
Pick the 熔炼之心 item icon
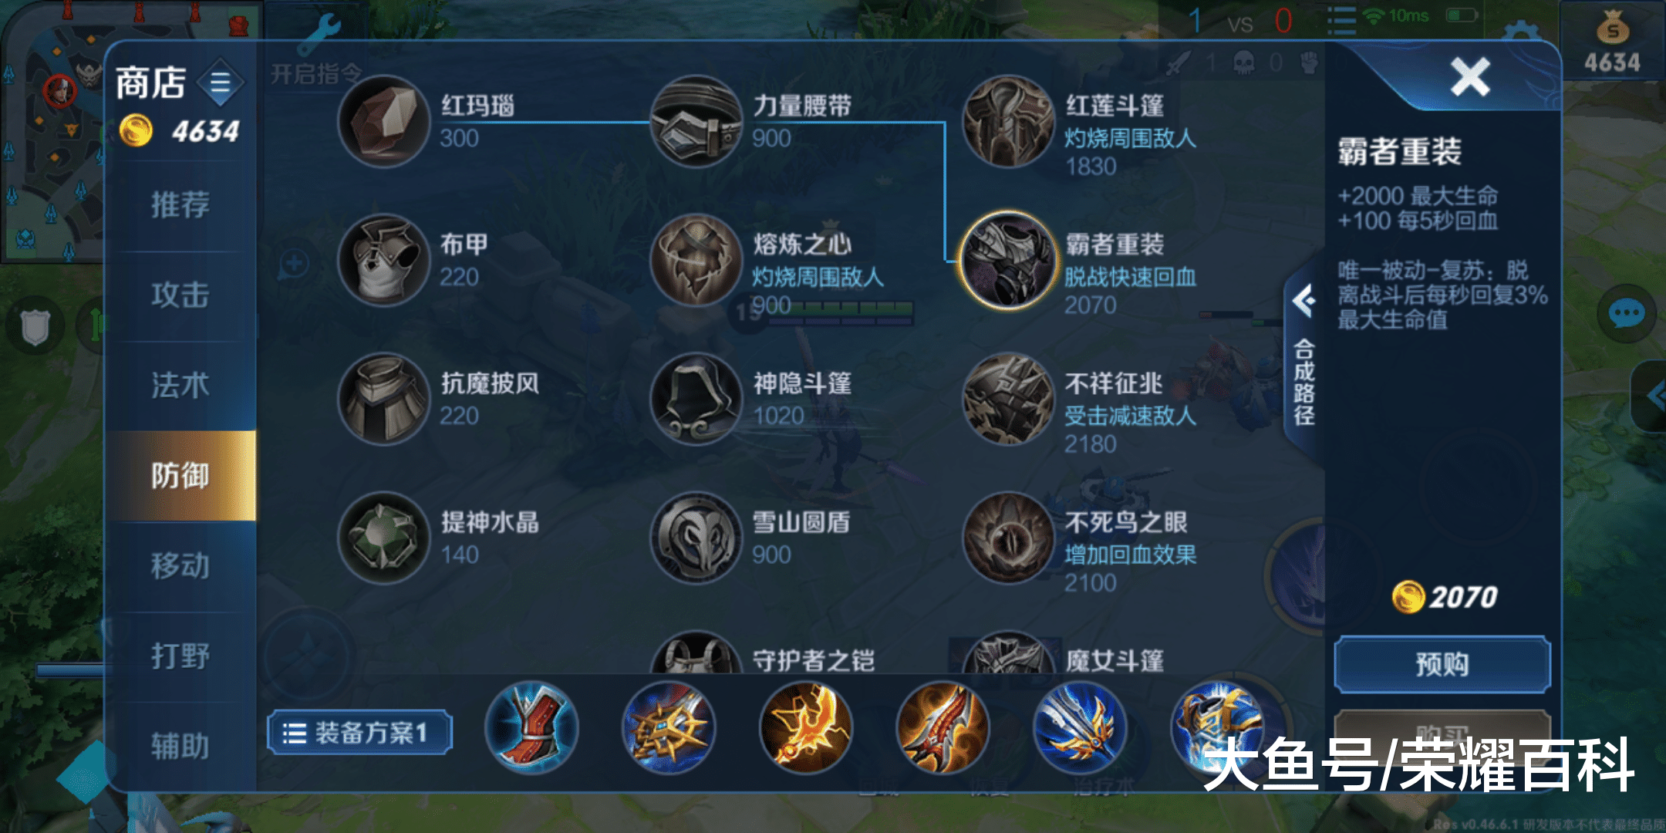[x=696, y=260]
